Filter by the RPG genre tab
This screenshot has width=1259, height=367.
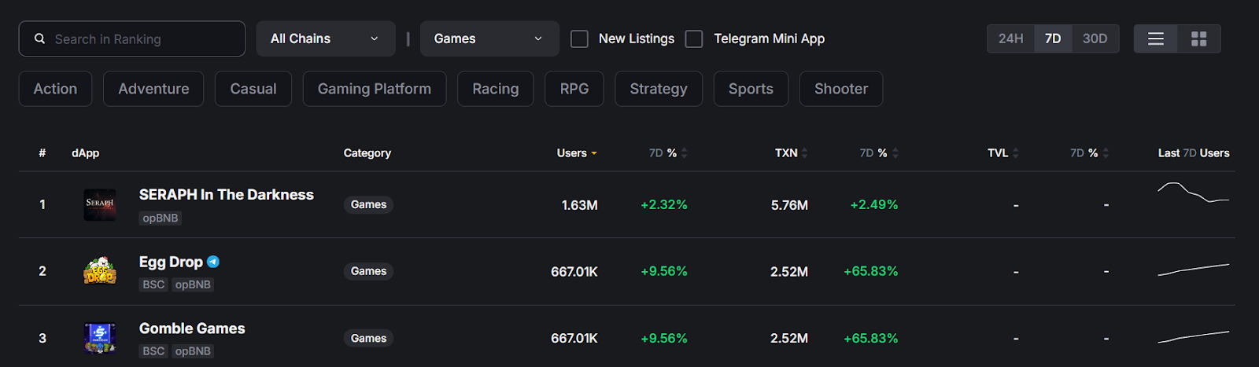(x=574, y=89)
